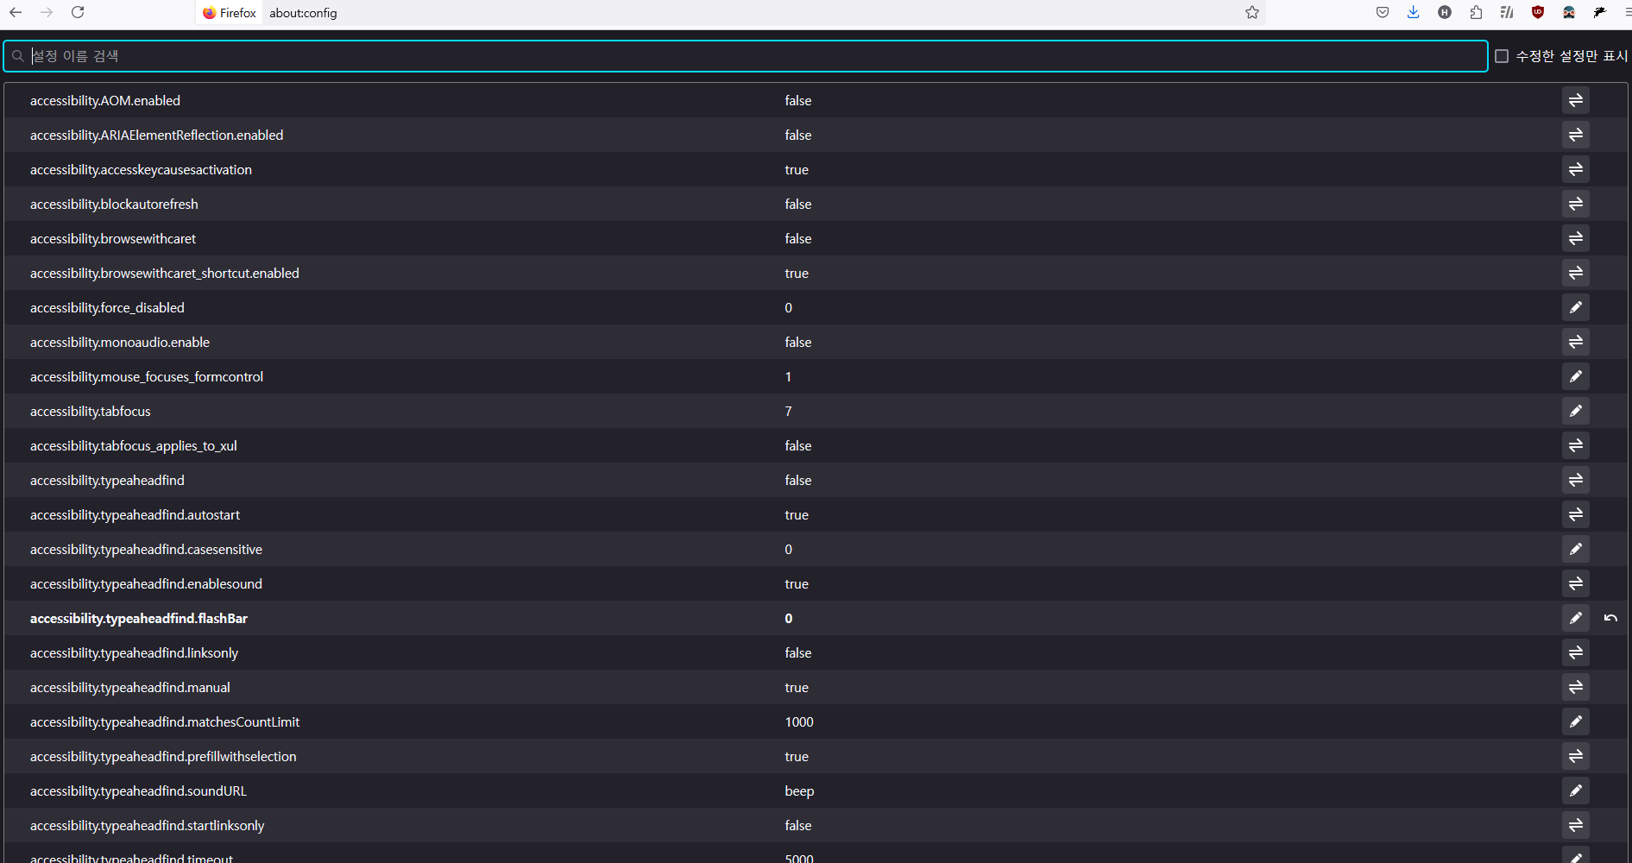
Task: Check the '수정한 설정만 표시' checkbox
Action: click(1502, 56)
